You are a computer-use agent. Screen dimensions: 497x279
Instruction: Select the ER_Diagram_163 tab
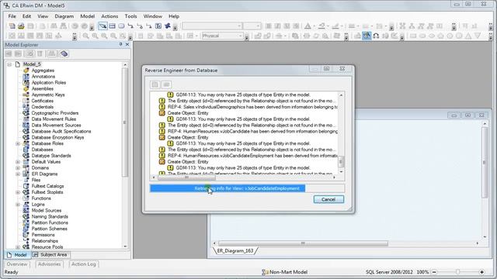(x=235, y=251)
